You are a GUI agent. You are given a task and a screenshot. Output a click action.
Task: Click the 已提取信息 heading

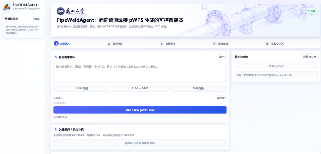12,19
